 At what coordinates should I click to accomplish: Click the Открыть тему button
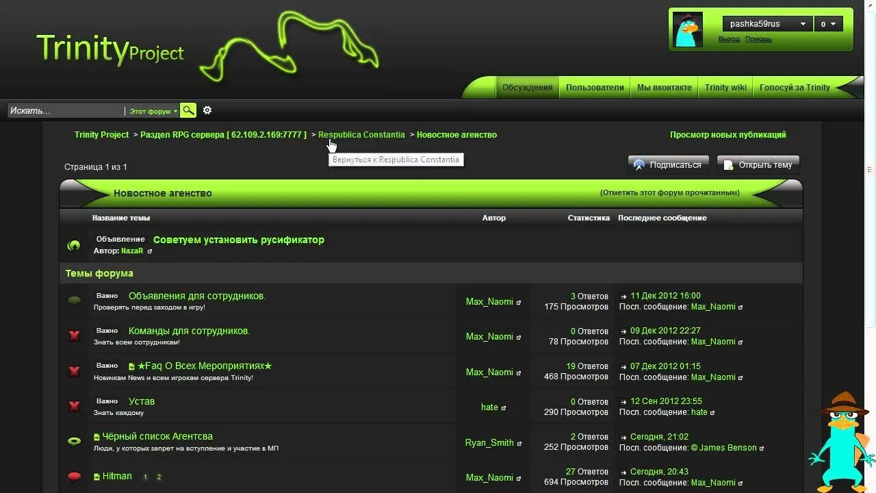tap(758, 165)
